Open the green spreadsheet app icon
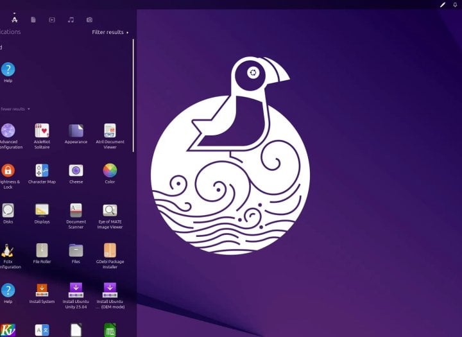This screenshot has height=337, width=462. (x=110, y=330)
